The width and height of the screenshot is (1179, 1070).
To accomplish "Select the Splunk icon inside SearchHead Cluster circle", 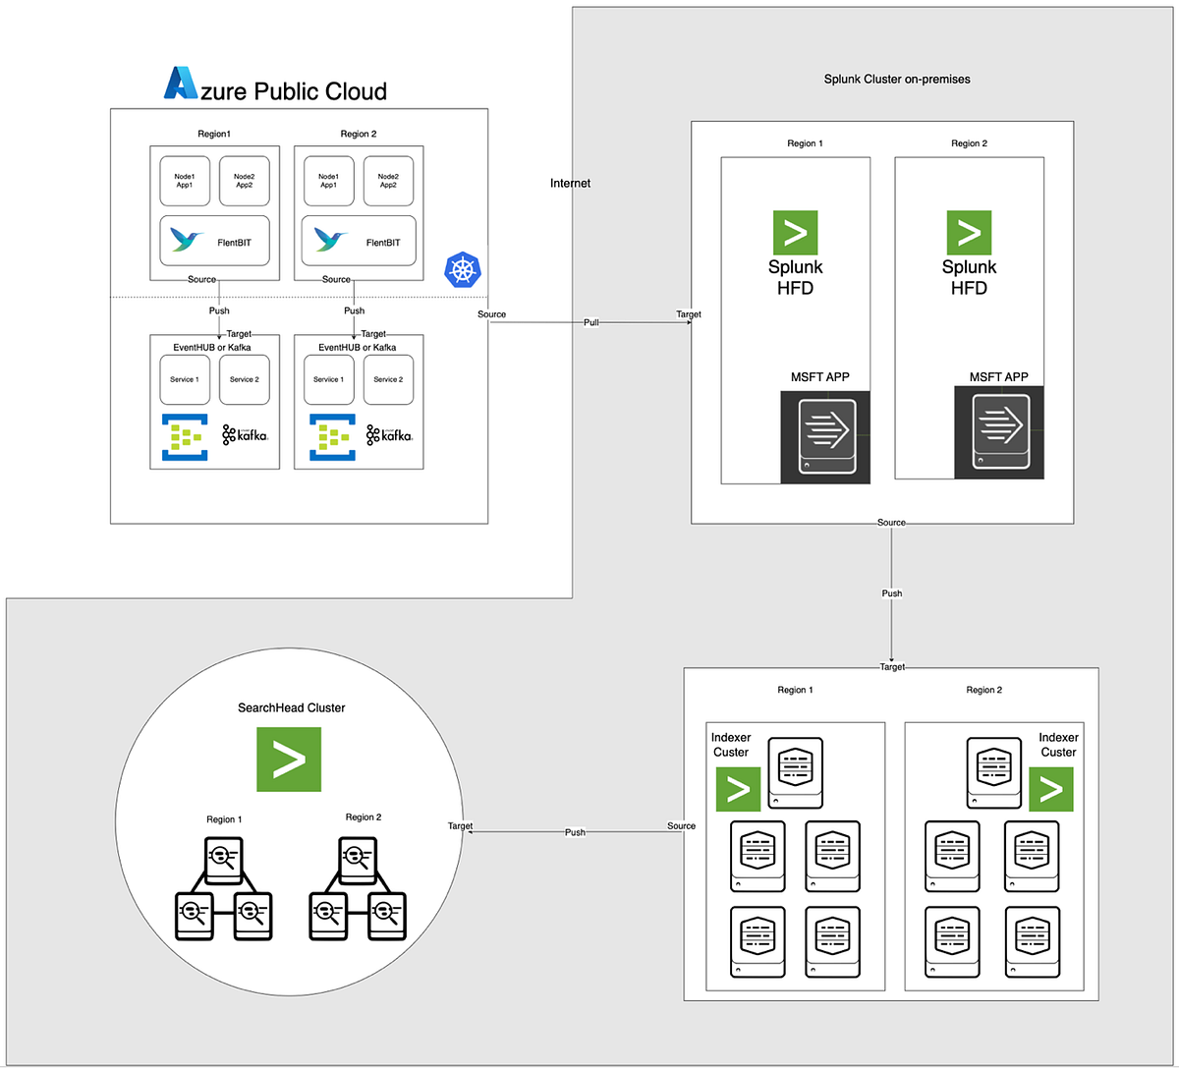I will click(x=288, y=759).
